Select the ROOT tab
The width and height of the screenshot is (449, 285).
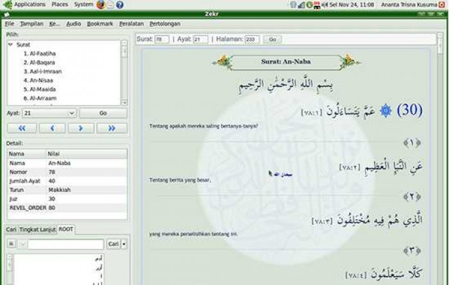66,229
